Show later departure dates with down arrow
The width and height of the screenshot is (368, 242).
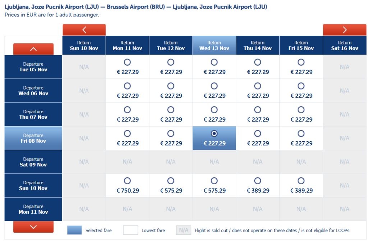(33, 227)
